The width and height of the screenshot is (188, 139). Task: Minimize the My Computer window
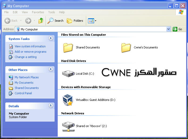(x=170, y=6)
